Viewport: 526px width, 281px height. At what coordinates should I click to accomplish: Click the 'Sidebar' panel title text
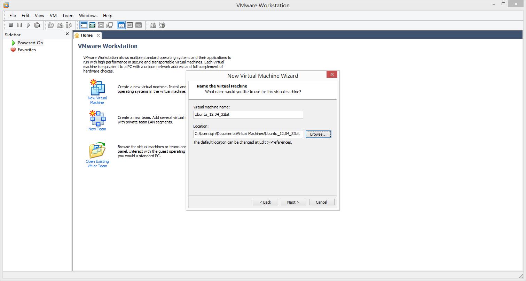(13, 35)
